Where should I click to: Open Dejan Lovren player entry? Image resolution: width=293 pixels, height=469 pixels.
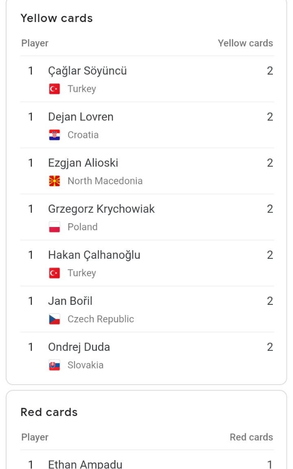[81, 117]
